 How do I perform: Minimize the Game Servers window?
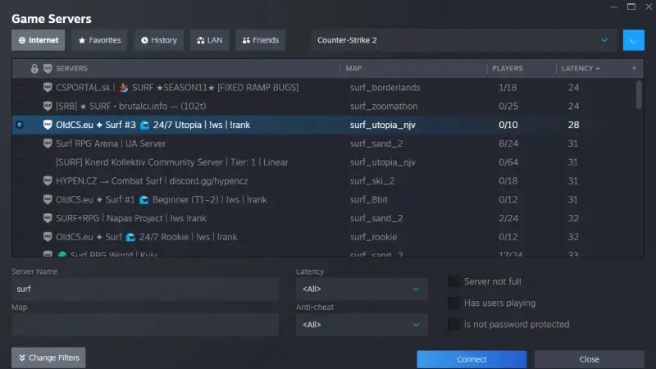613,7
